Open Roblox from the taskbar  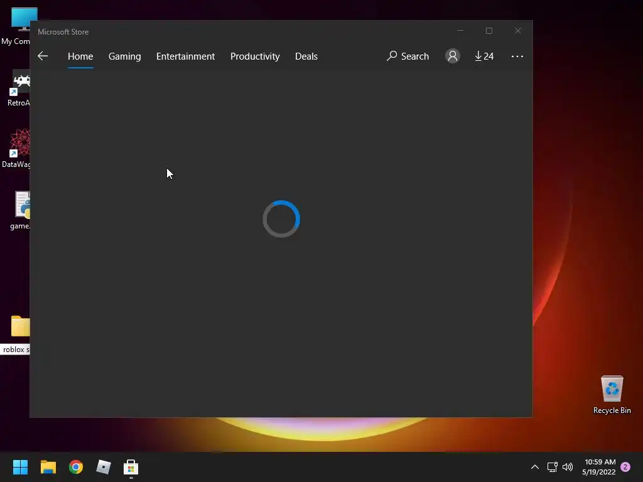pyautogui.click(x=104, y=467)
